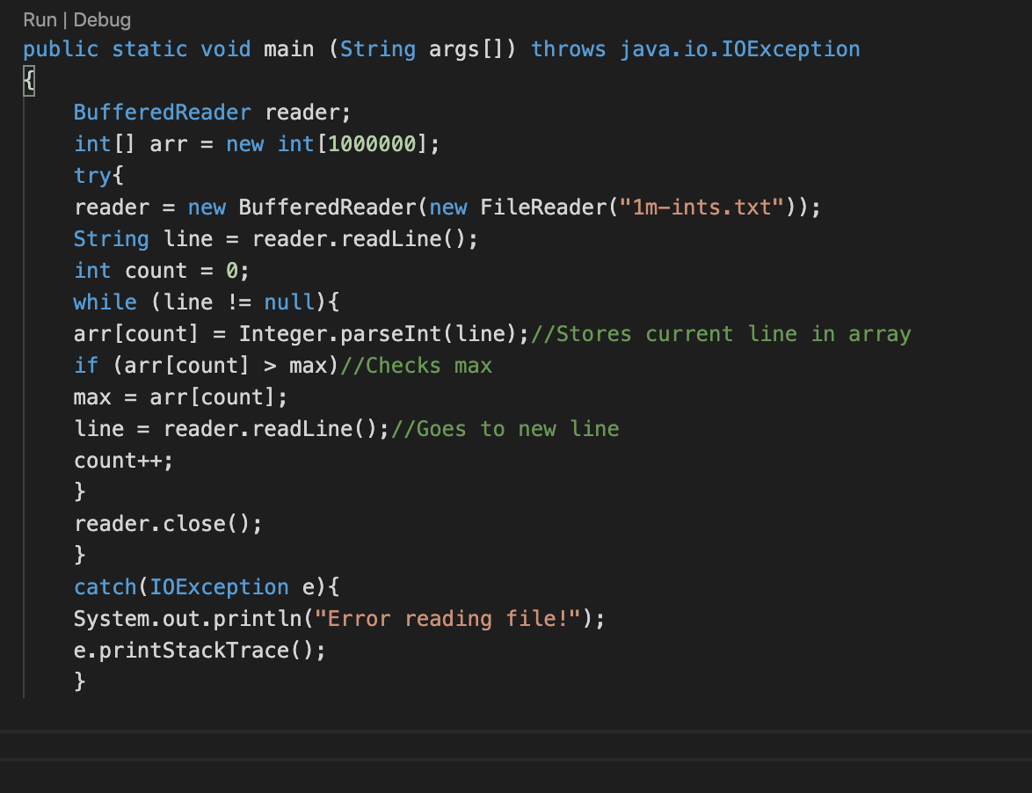Viewport: 1032px width, 793px height.
Task: Click comment '//Stores current line in array'
Action: point(721,334)
